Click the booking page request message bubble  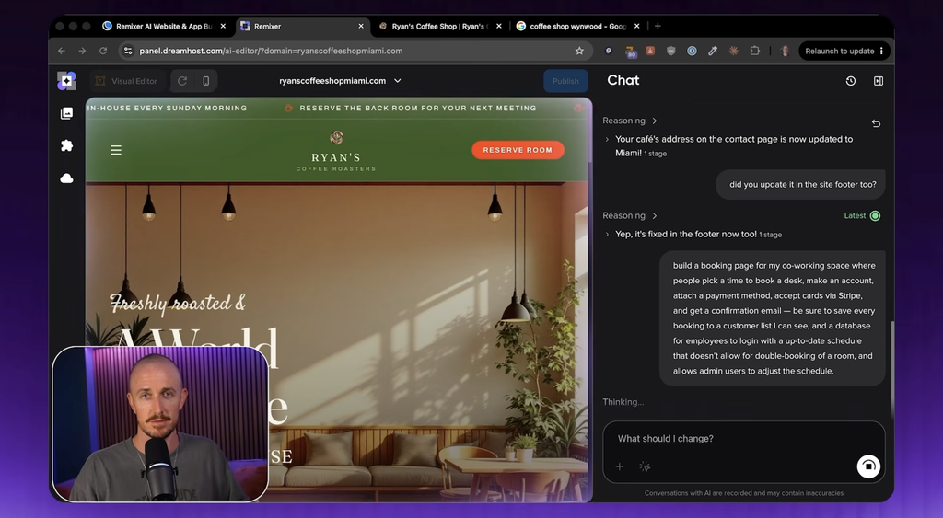pyautogui.click(x=773, y=318)
